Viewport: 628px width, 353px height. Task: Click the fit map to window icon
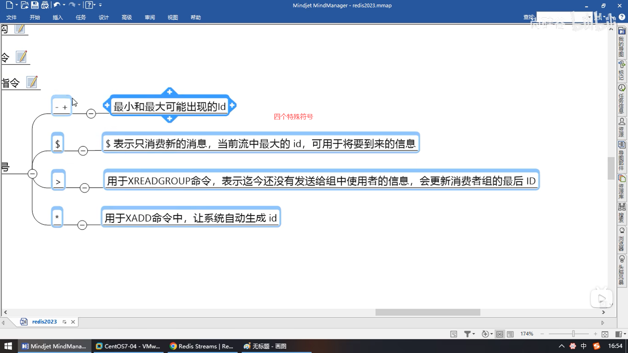click(605, 334)
